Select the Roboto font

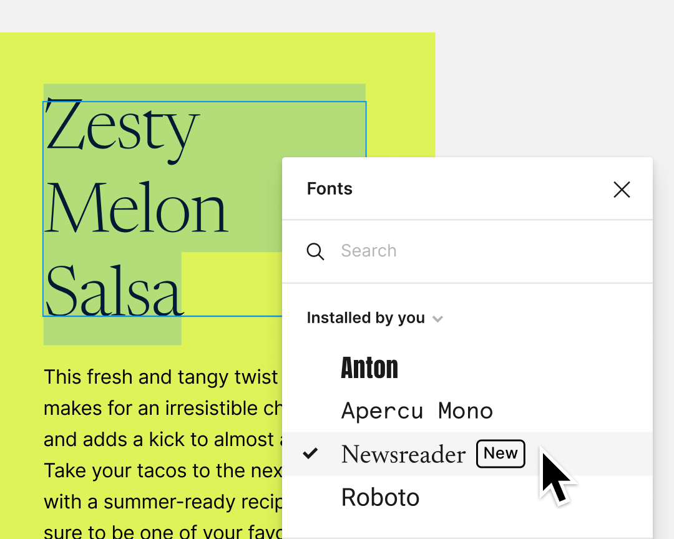pos(380,497)
